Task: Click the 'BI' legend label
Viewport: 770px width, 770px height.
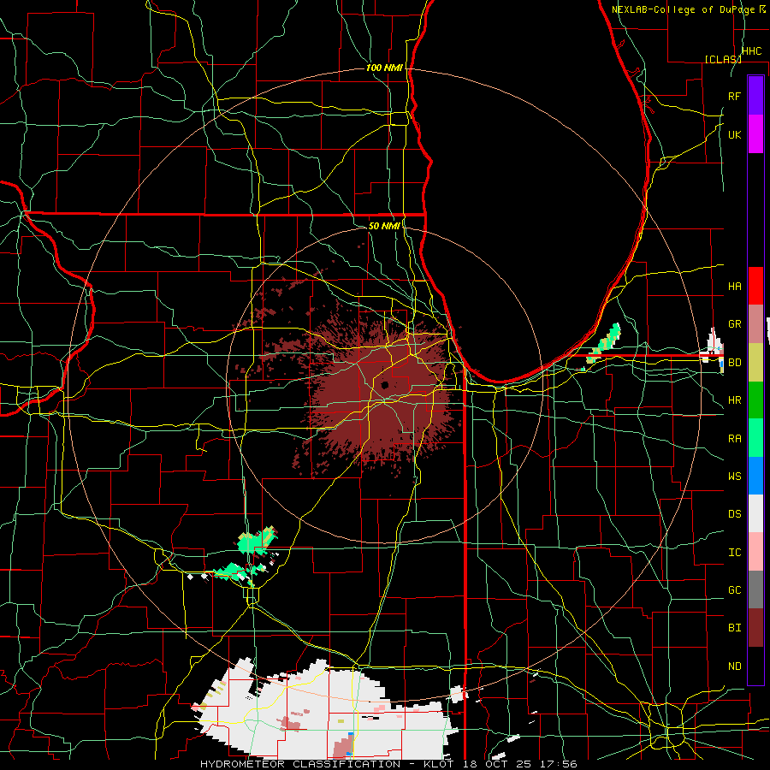Action: [734, 628]
